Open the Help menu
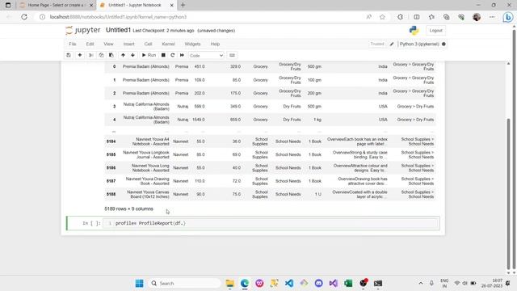517x291 pixels. pos(215,44)
